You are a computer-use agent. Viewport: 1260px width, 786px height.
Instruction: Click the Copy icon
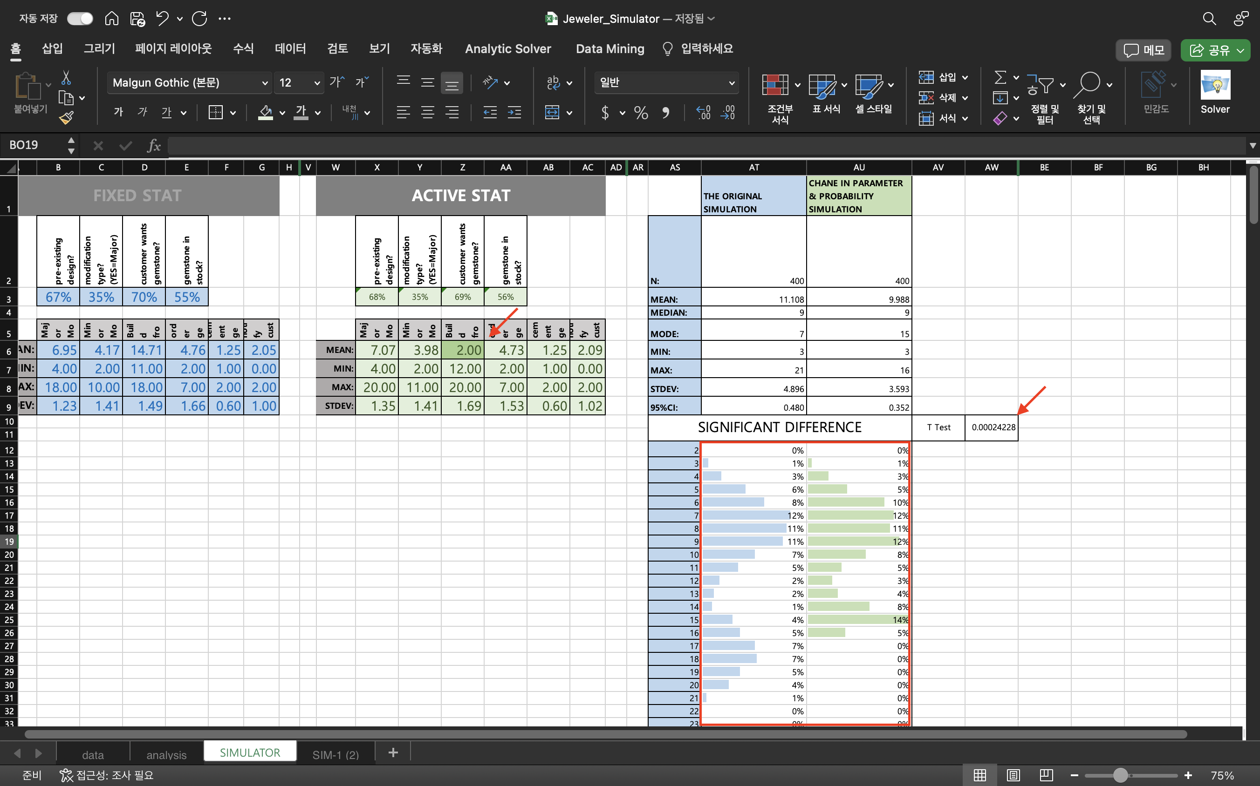[x=66, y=98]
